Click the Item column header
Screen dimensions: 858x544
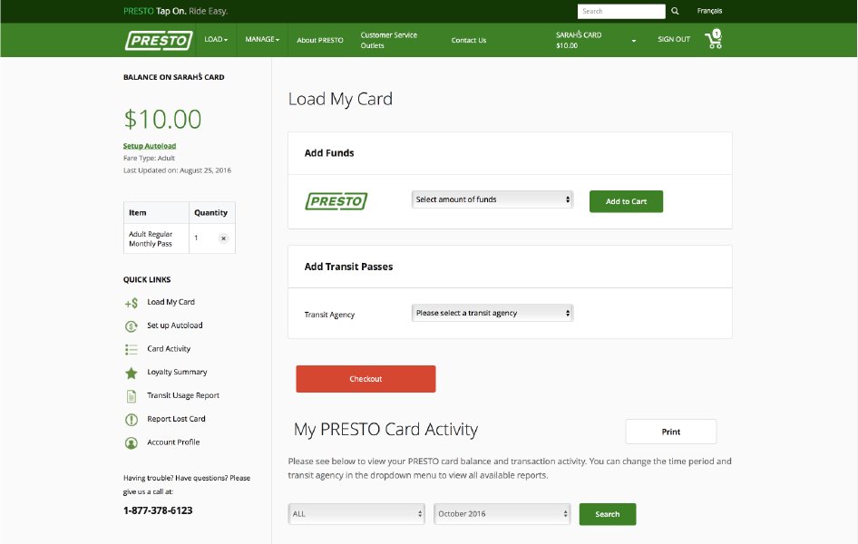(x=137, y=213)
